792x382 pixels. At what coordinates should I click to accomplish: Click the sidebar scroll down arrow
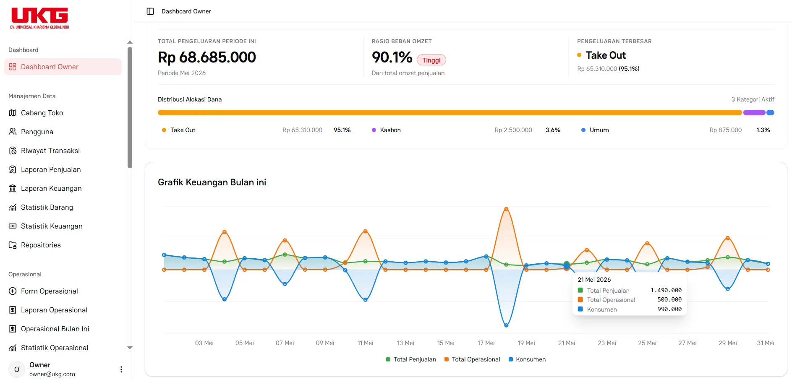pyautogui.click(x=130, y=348)
